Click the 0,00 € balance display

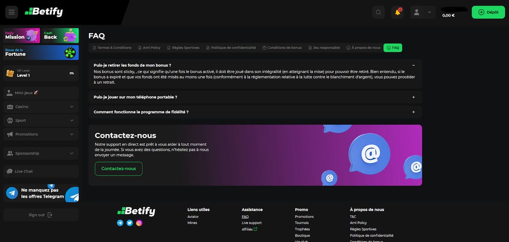coord(448,15)
